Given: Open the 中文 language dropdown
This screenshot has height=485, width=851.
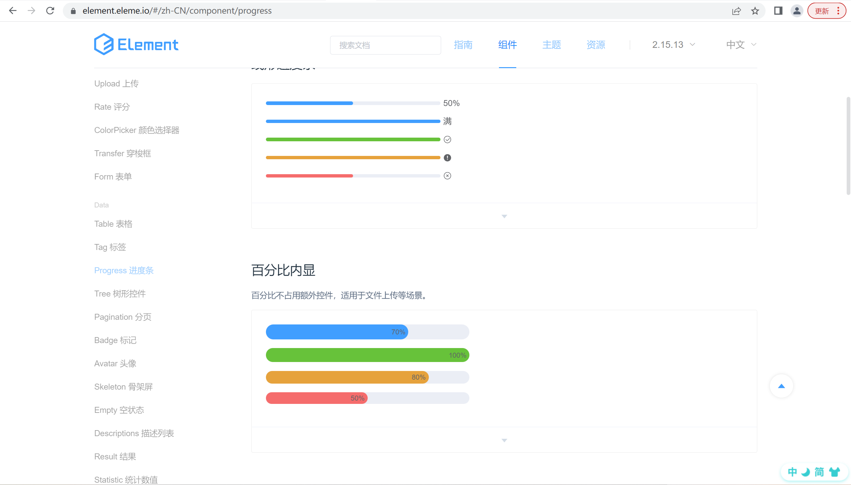Looking at the screenshot, I should pyautogui.click(x=741, y=45).
